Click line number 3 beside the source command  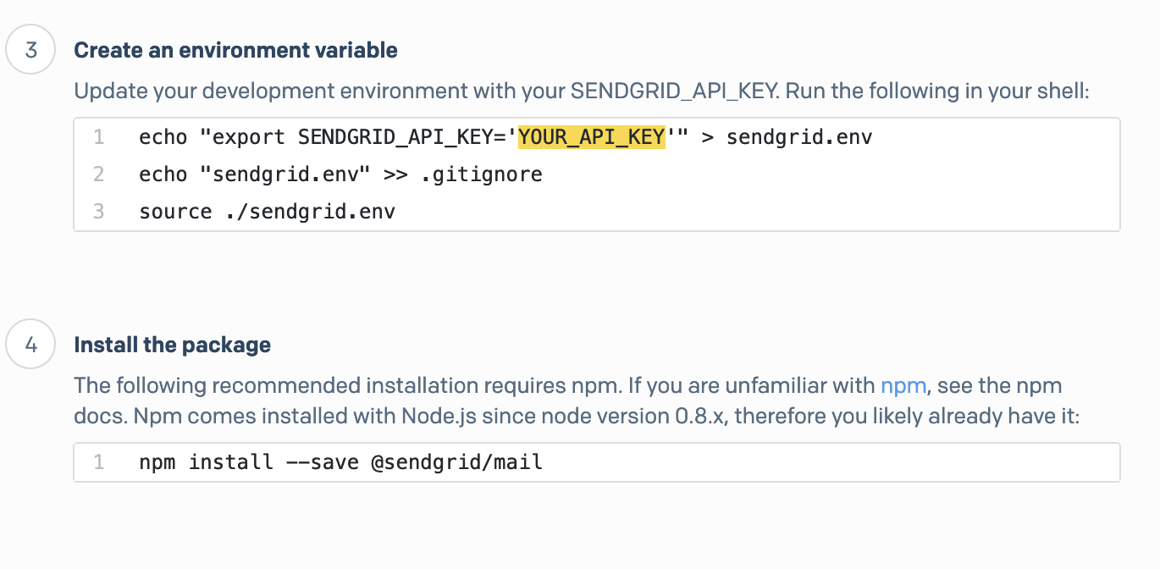99,212
